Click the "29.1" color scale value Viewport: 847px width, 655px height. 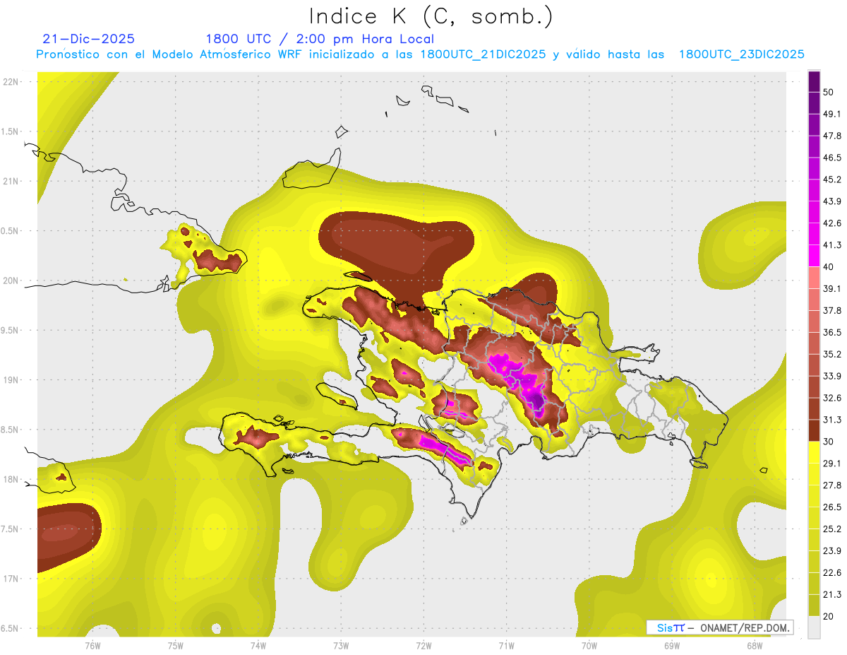point(831,464)
